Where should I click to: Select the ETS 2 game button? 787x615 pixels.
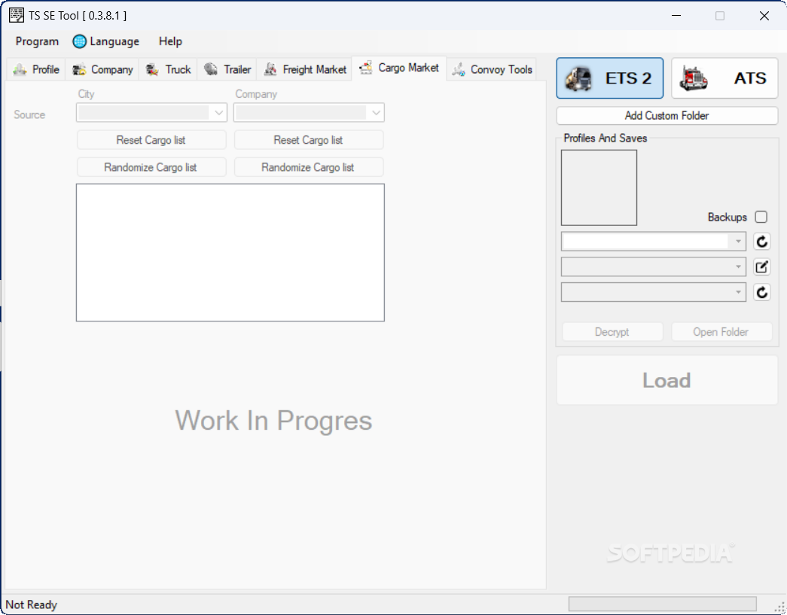[x=609, y=78]
